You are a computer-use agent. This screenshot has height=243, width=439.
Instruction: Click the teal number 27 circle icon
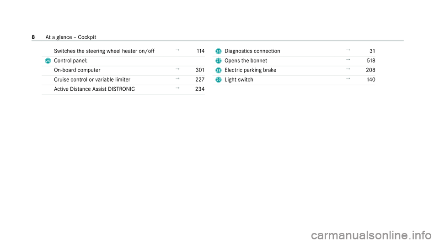(x=219, y=61)
